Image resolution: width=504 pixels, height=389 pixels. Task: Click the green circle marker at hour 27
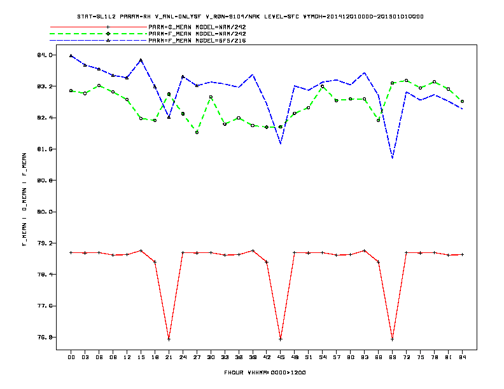pyautogui.click(x=197, y=132)
